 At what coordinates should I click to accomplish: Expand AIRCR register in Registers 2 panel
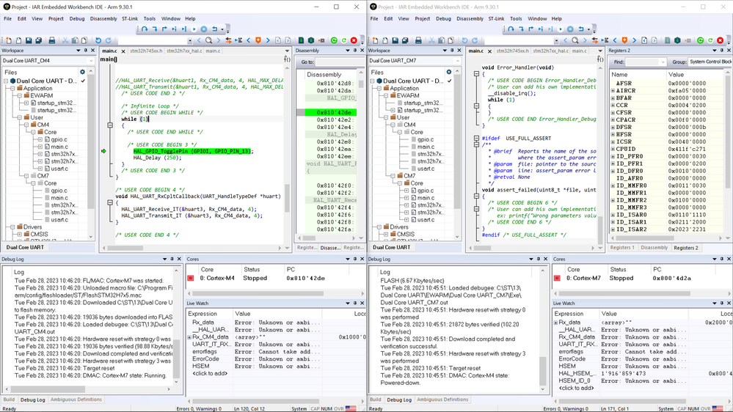tap(613, 91)
